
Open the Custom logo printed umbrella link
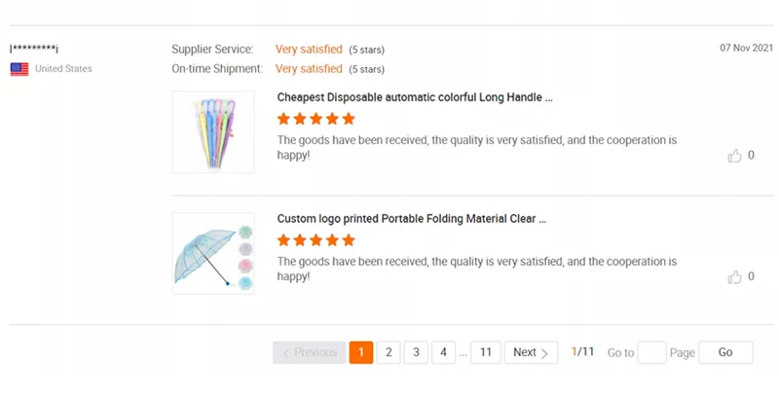tap(411, 219)
